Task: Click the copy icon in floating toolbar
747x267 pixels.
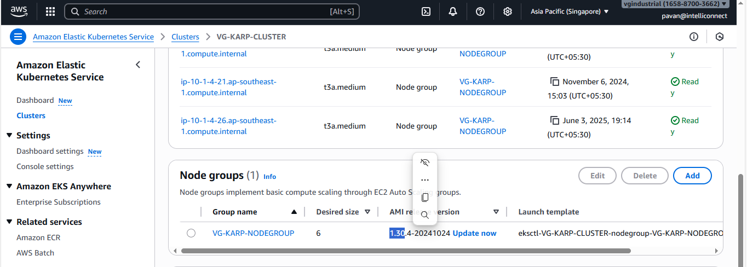Action: tap(424, 198)
